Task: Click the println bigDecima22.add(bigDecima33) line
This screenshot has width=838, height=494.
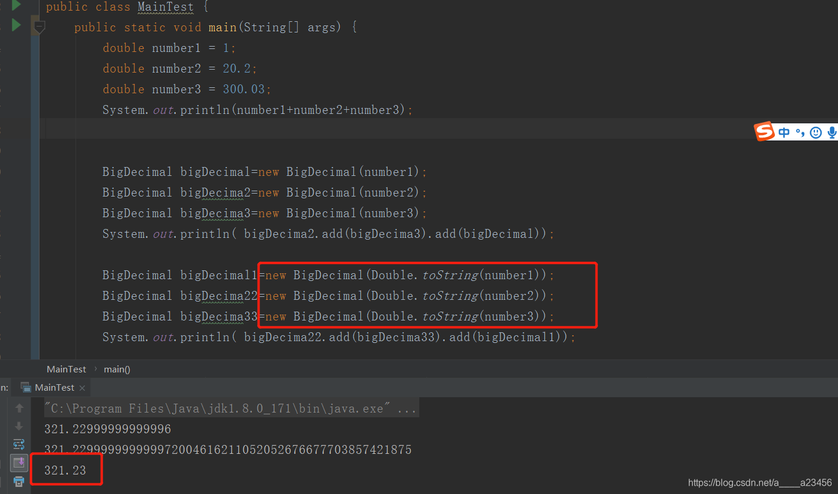Action: (339, 337)
